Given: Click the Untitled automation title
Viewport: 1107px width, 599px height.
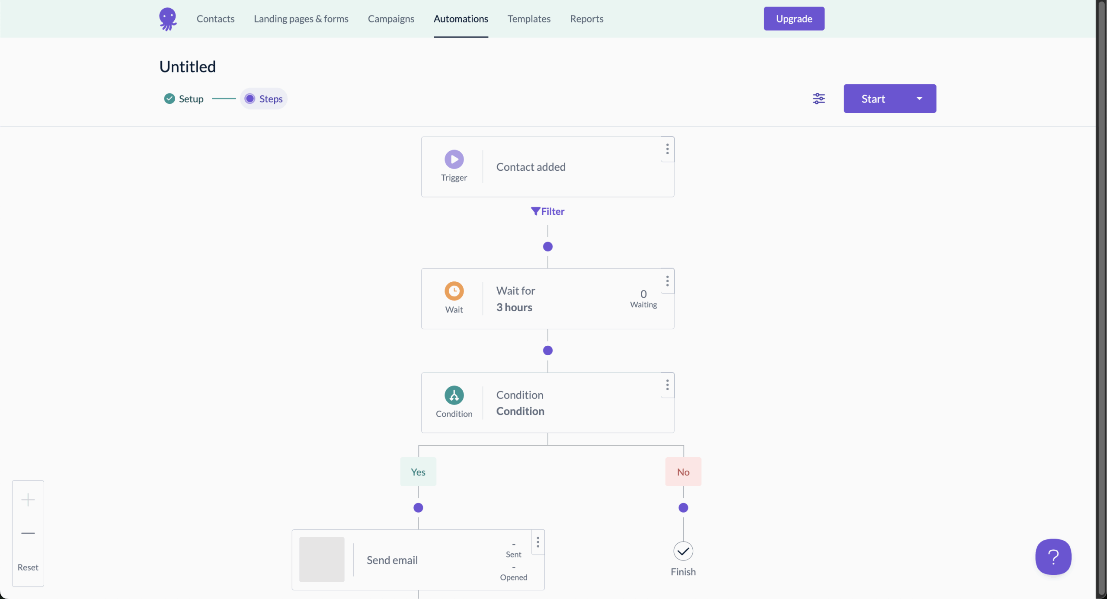Looking at the screenshot, I should click(187, 67).
